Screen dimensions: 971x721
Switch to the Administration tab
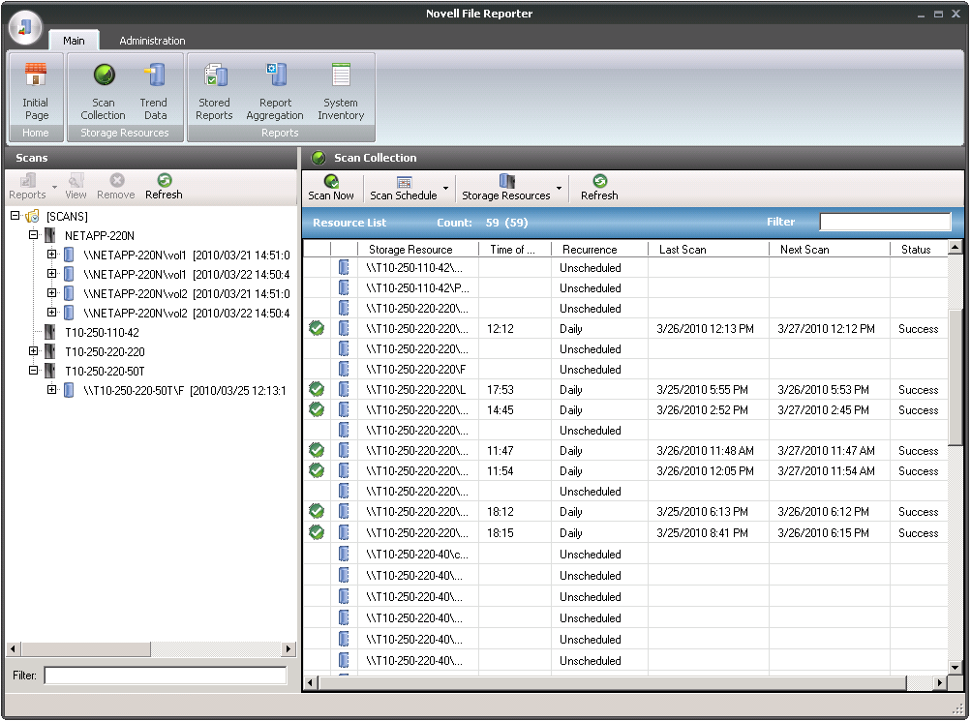[x=152, y=41]
